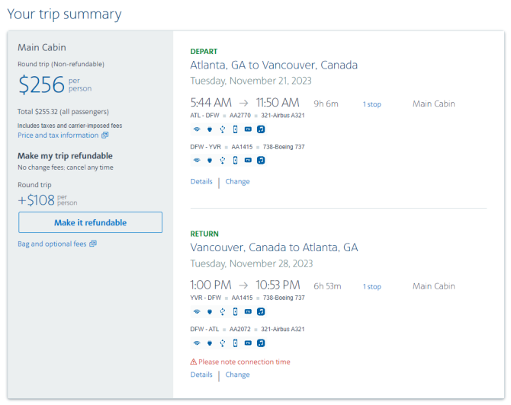Click the Wi-Fi icon for flight AA2770
Viewport: 511px width, 405px height.
pos(197,129)
